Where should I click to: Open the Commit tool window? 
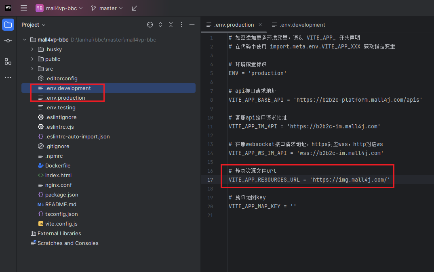8,41
